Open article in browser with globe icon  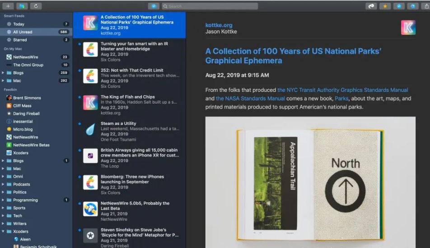click(x=413, y=6)
